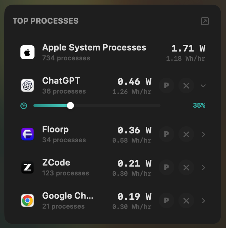Select the Apple System Processes row
226x228 pixels.
[x=113, y=52]
